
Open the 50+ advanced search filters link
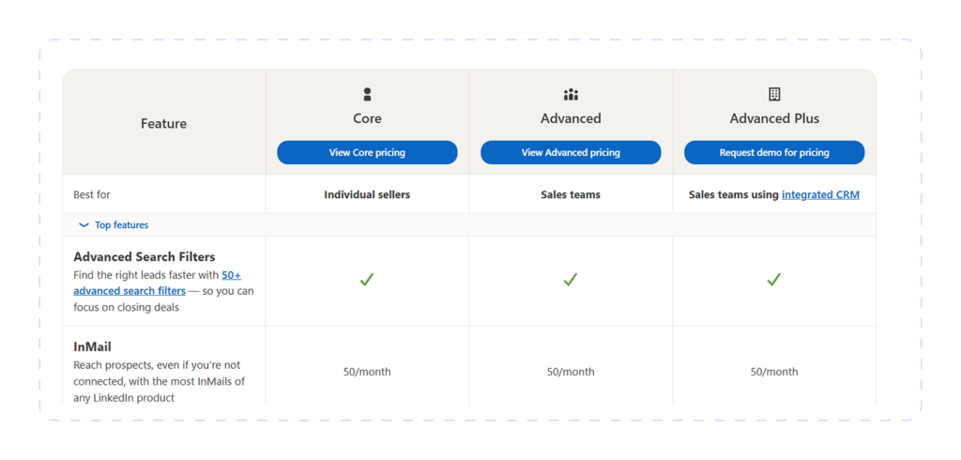pyautogui.click(x=157, y=283)
